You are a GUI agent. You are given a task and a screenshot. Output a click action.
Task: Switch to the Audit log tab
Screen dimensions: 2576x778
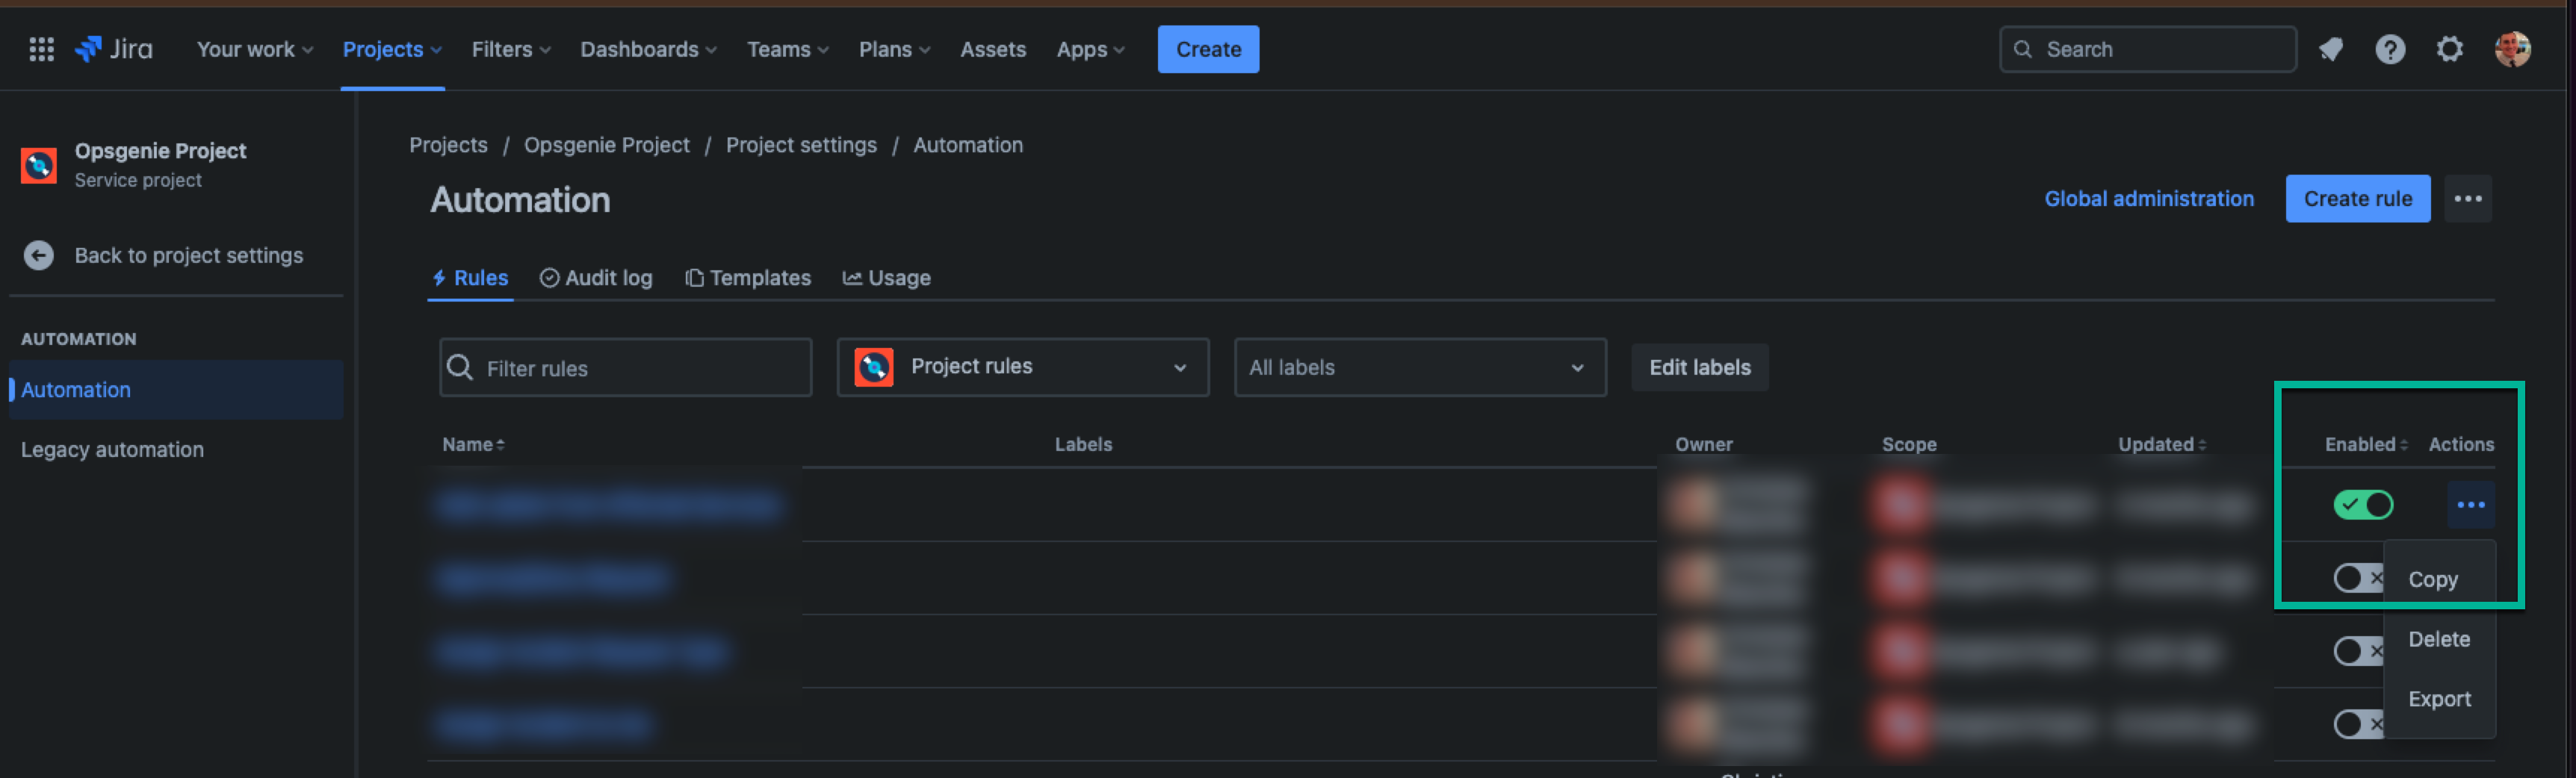pyautogui.click(x=596, y=278)
